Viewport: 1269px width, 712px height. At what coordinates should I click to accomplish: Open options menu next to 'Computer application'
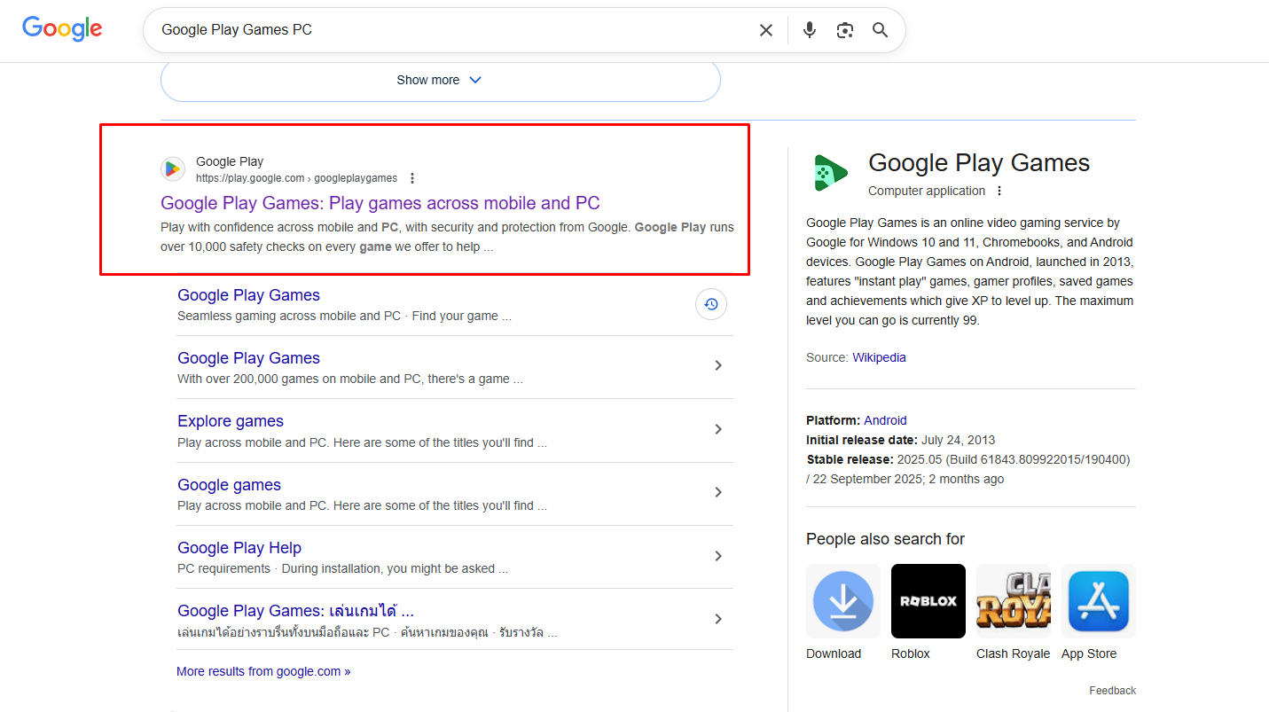coord(999,191)
